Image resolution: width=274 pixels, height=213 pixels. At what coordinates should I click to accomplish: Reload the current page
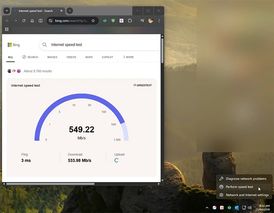[24, 21]
